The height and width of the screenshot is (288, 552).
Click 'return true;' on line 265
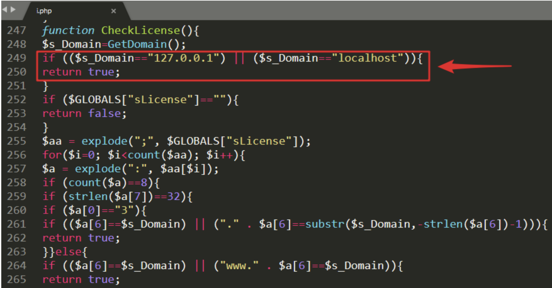81,280
